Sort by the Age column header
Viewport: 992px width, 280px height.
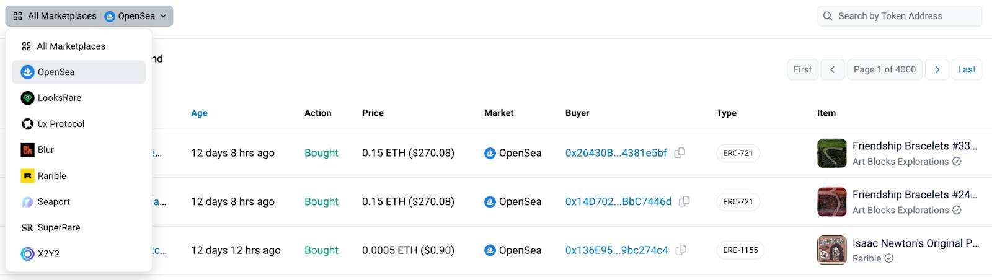coord(199,113)
